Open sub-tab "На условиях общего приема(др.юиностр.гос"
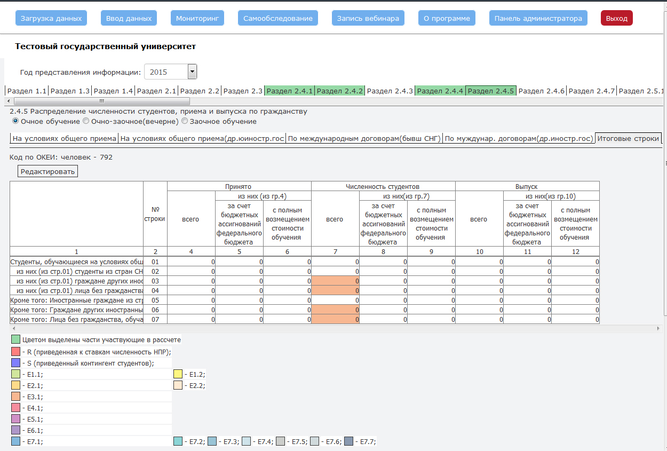This screenshot has width=667, height=451. pyautogui.click(x=202, y=139)
